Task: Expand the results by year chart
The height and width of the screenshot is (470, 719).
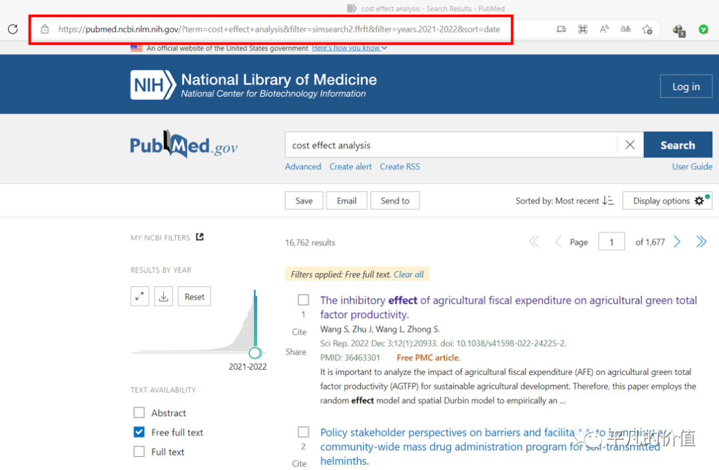Action: [x=140, y=297]
